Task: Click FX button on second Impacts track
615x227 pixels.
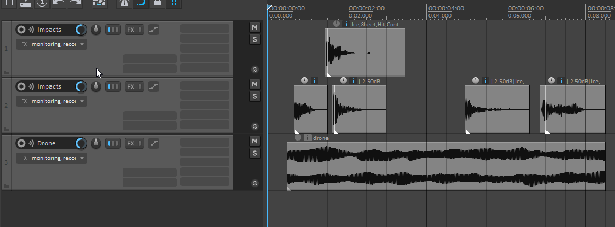Action: (x=131, y=86)
